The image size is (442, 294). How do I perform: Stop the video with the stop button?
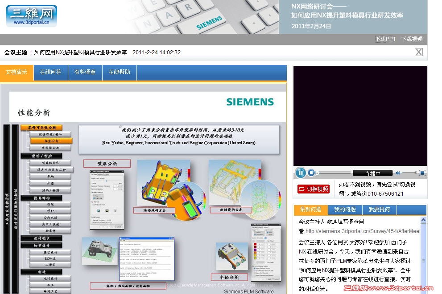pos(311,173)
